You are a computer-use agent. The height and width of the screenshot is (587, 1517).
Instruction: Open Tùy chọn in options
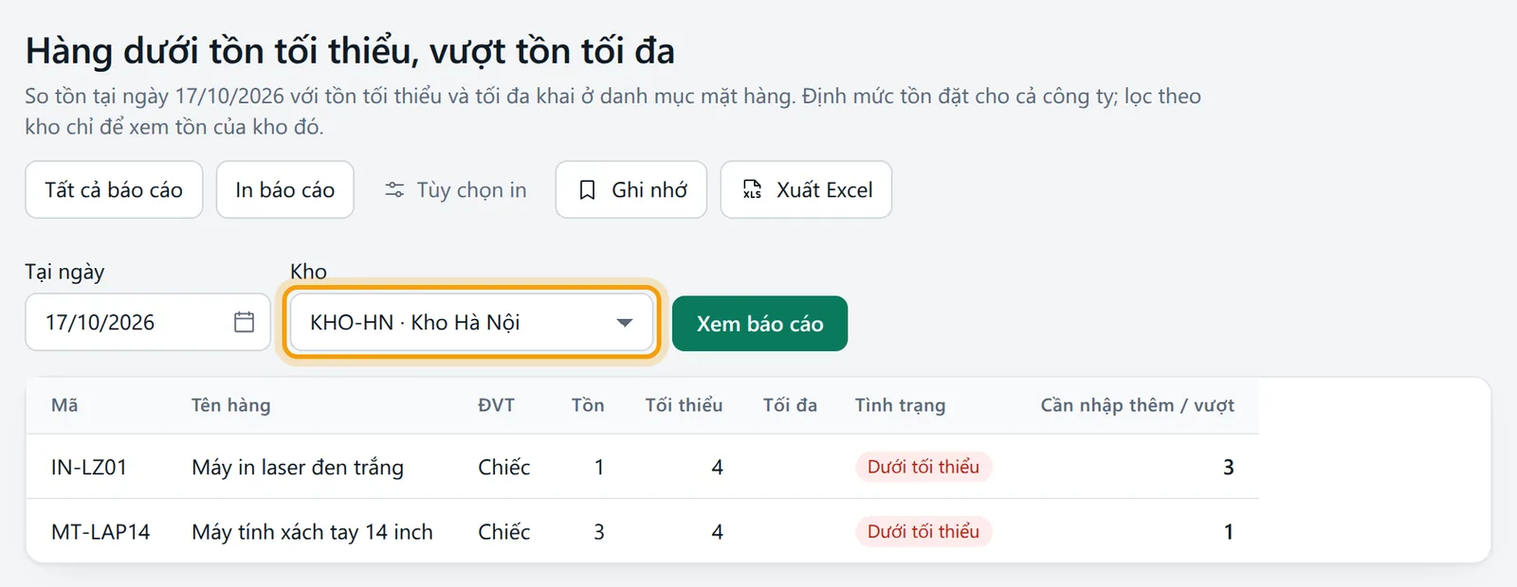[455, 189]
